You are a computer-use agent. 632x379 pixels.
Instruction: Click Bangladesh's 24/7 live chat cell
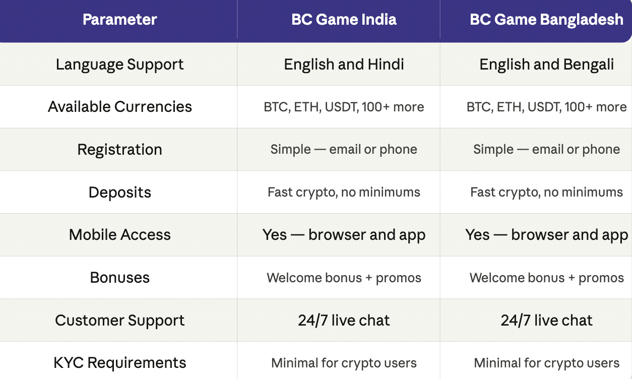point(546,321)
